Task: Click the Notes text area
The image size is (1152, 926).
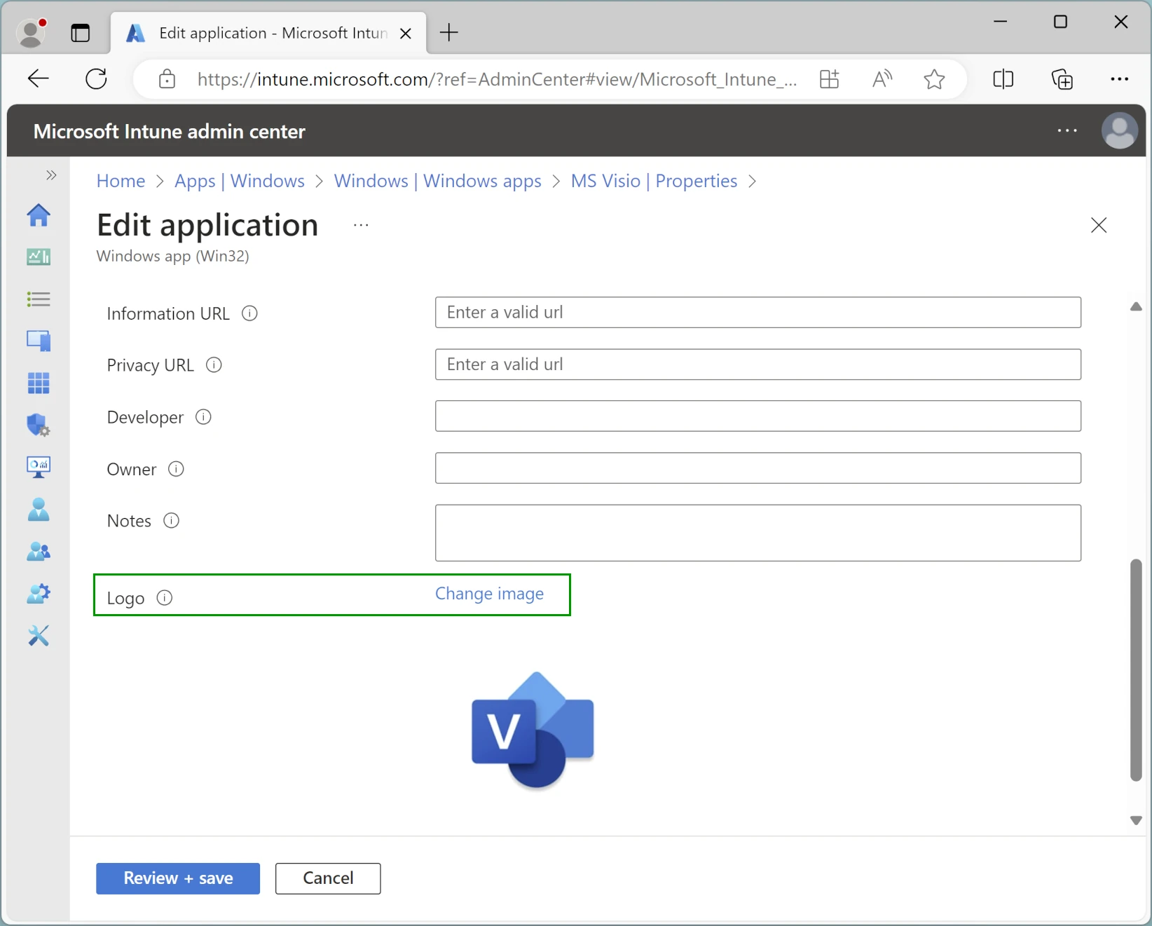Action: [x=758, y=533]
